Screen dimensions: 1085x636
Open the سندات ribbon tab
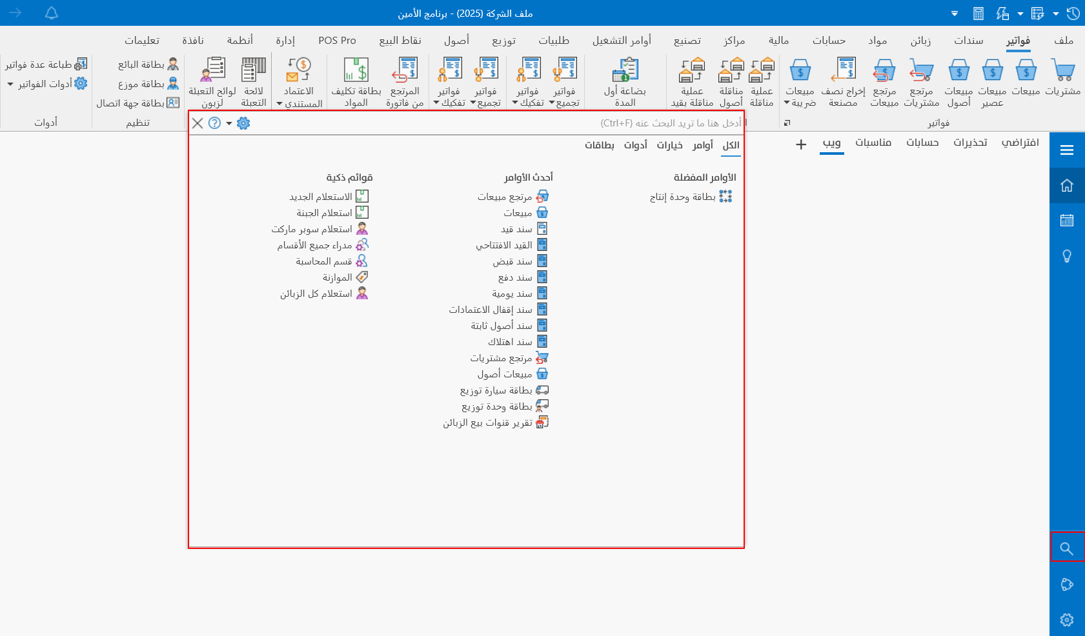coord(969,41)
